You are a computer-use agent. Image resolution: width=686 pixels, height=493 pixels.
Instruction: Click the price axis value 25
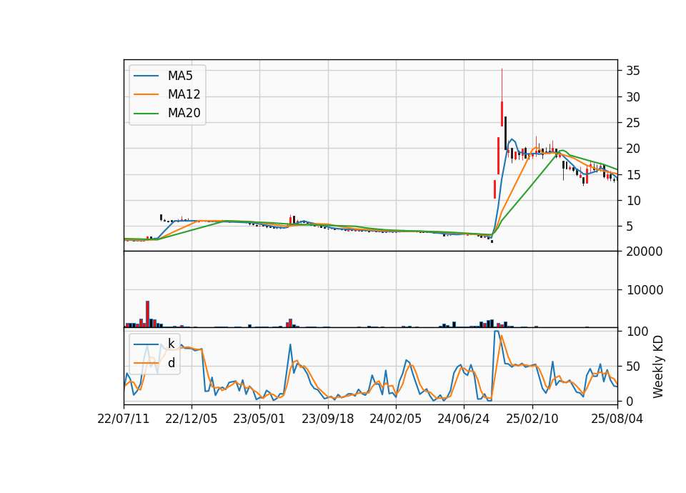633,123
